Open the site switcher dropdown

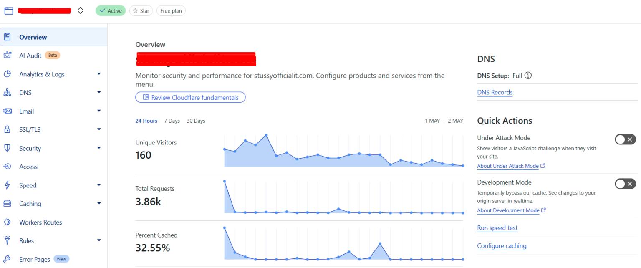pos(80,10)
